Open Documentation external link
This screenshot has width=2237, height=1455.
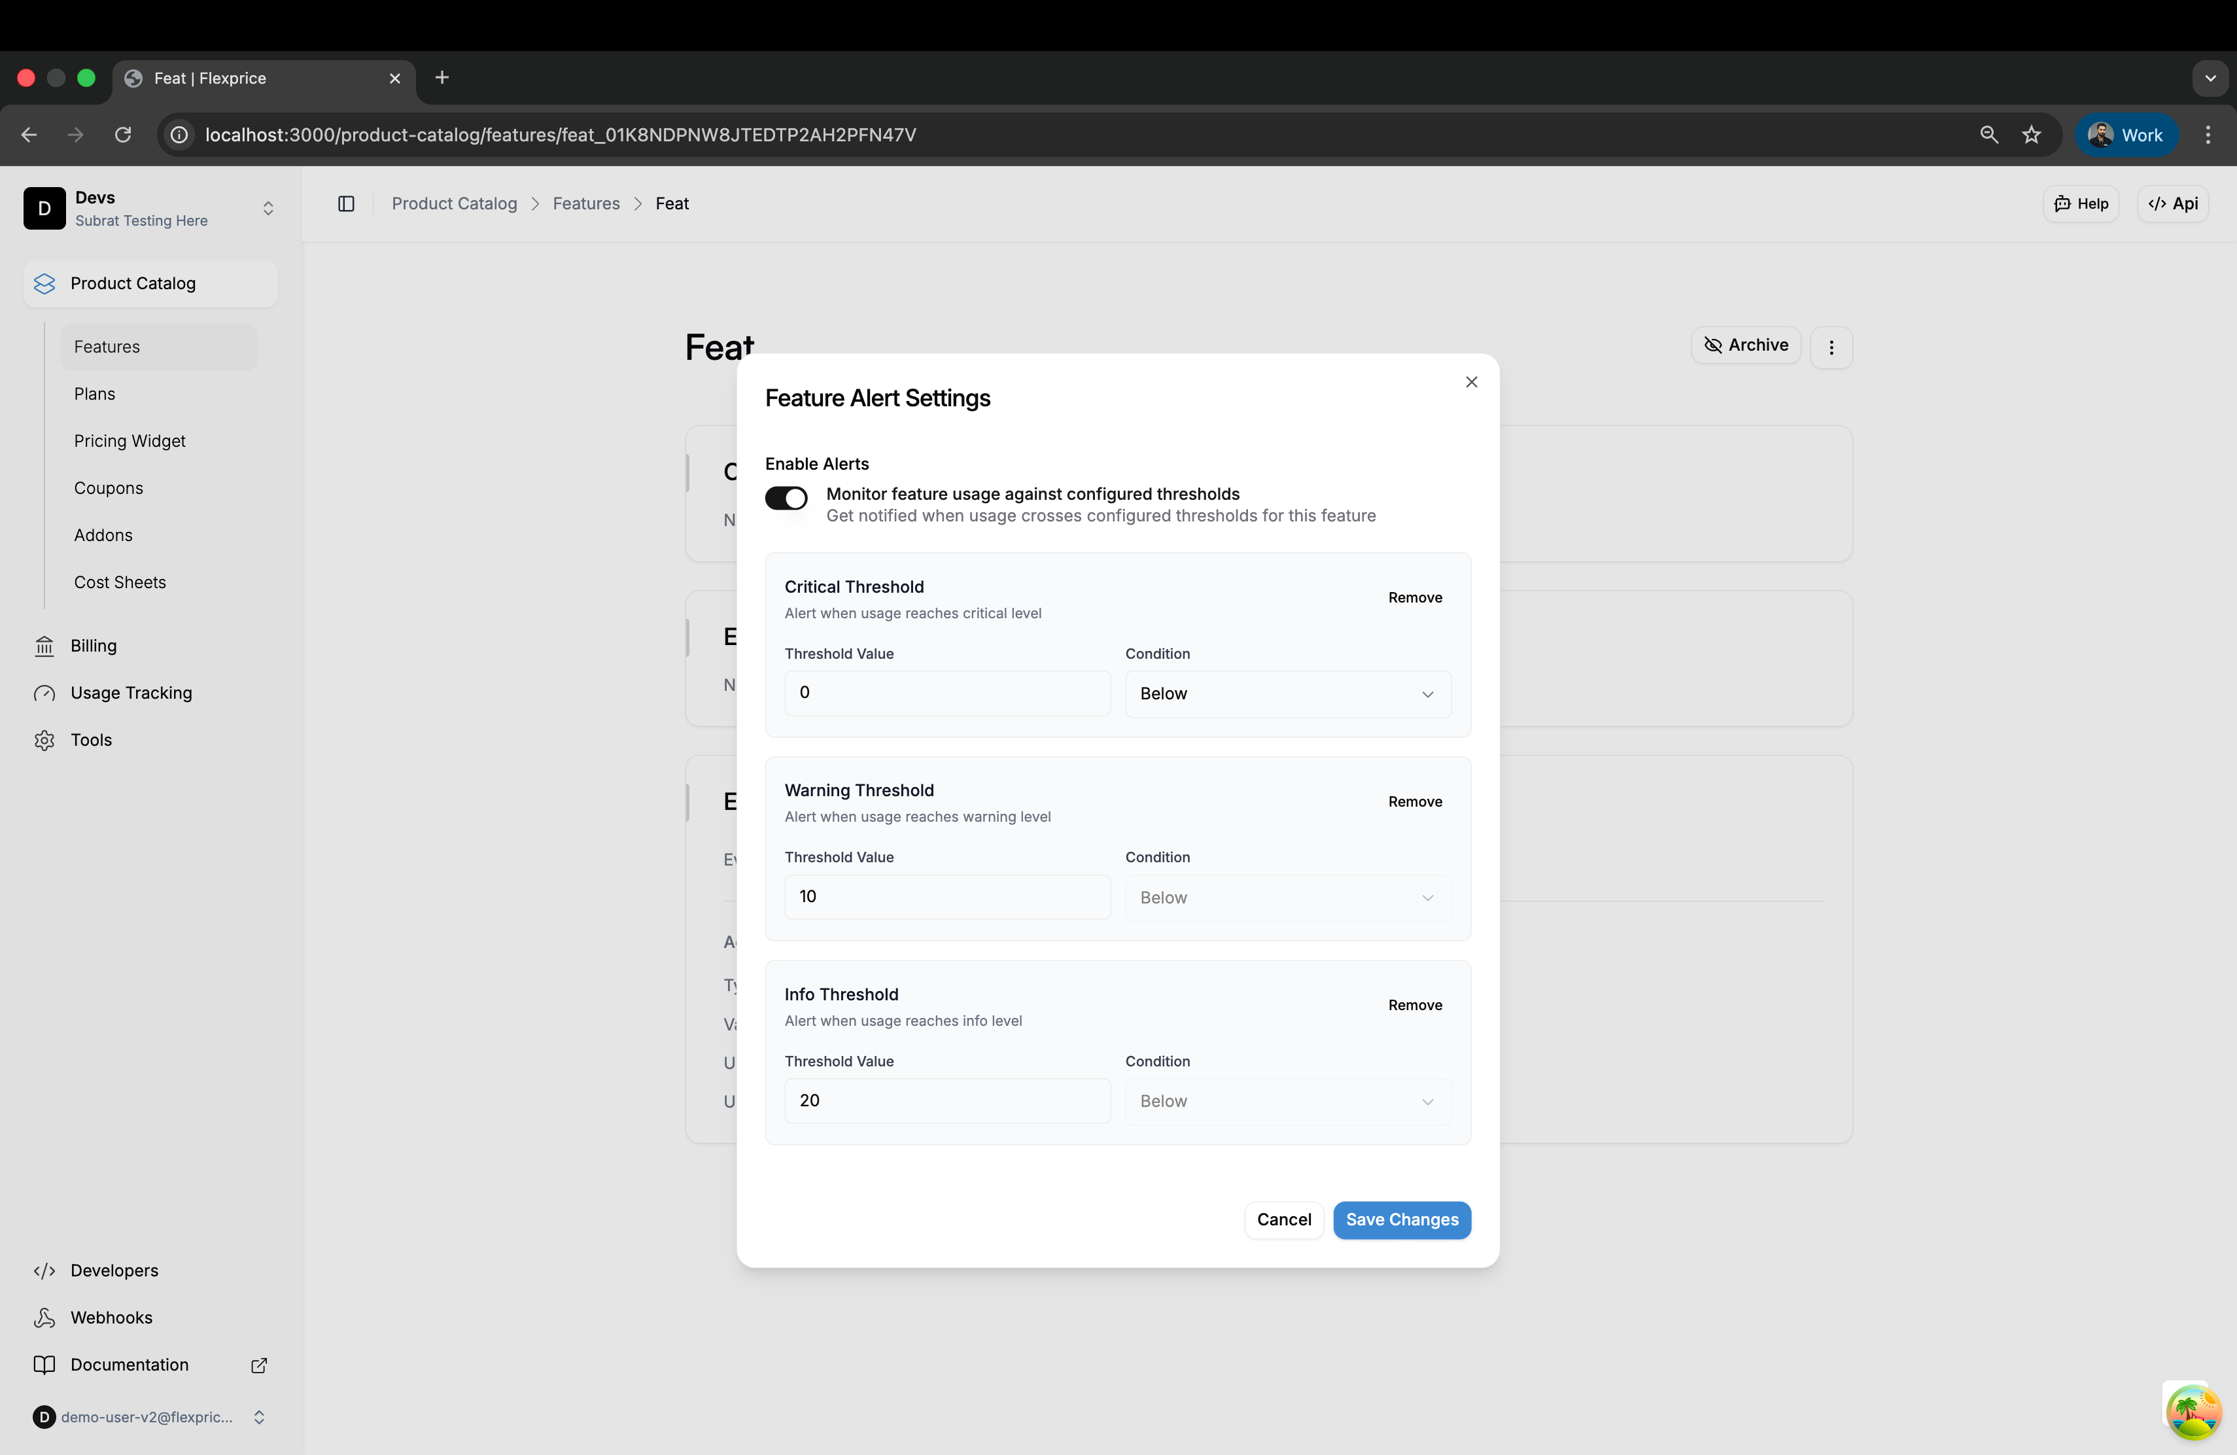[x=150, y=1365]
